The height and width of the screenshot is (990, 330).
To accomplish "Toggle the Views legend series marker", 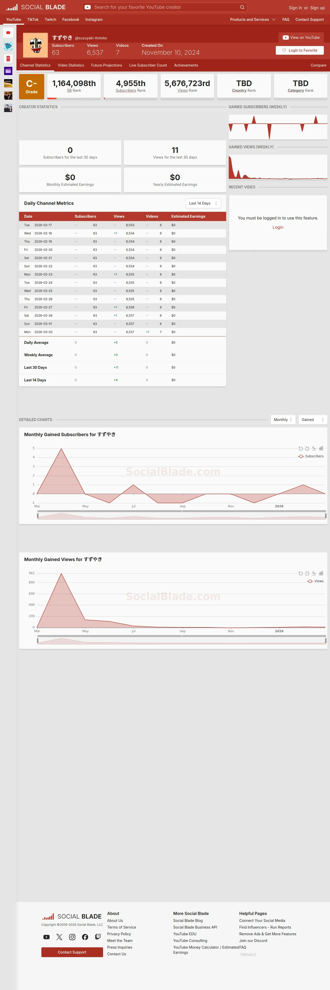I will (x=310, y=581).
